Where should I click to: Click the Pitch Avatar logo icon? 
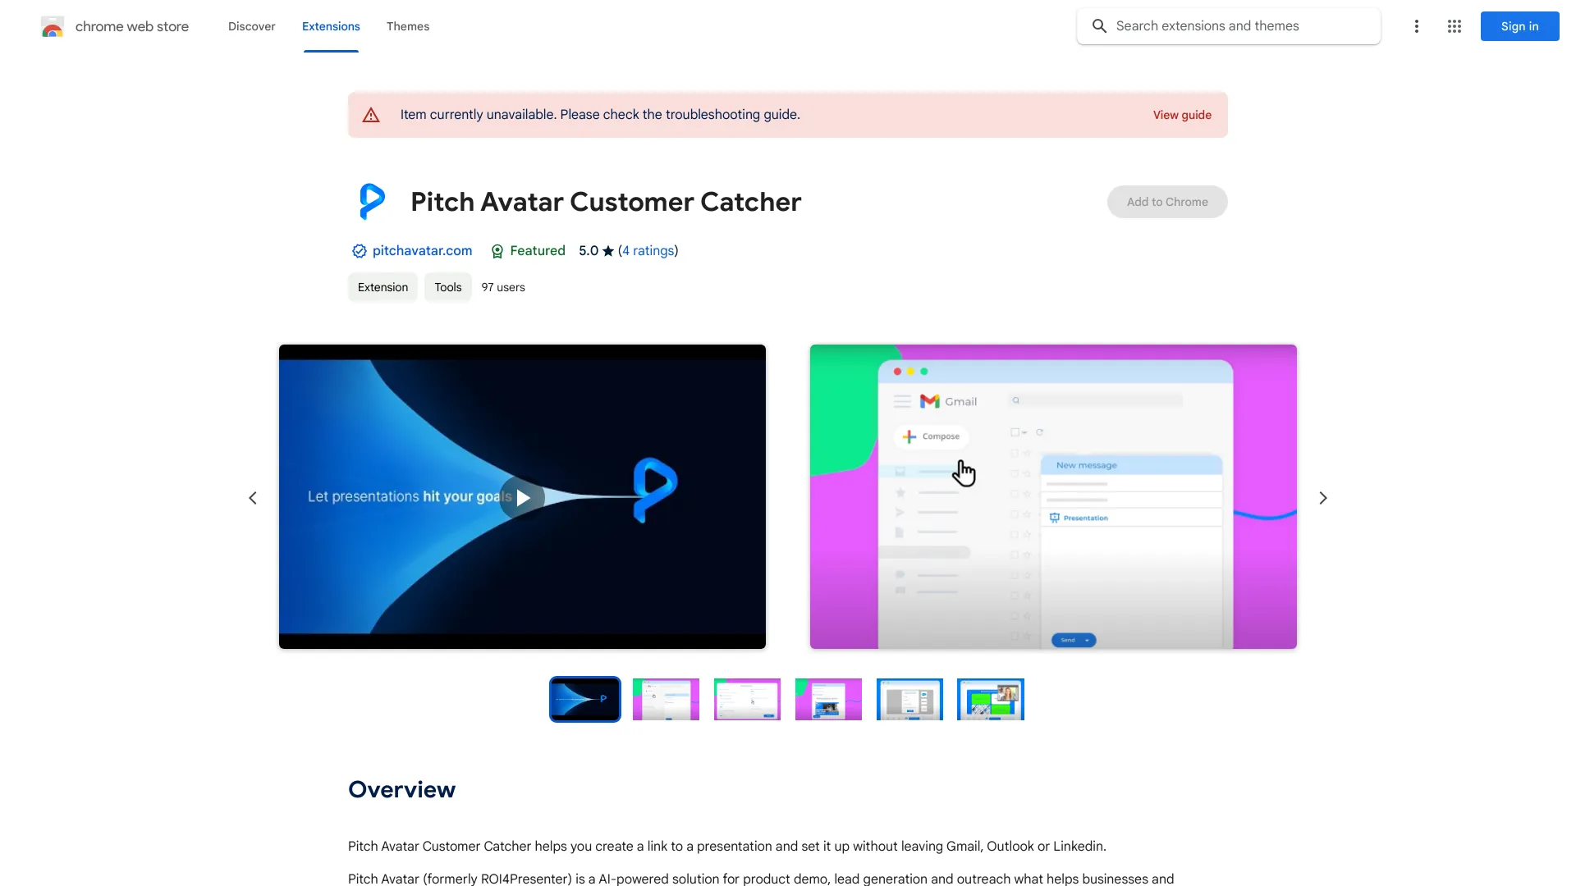[x=371, y=201]
